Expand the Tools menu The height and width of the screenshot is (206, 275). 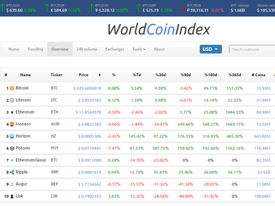coord(139,49)
